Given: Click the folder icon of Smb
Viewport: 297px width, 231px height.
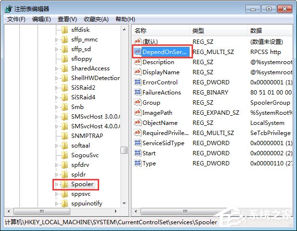Looking at the screenshot, I should point(65,107).
